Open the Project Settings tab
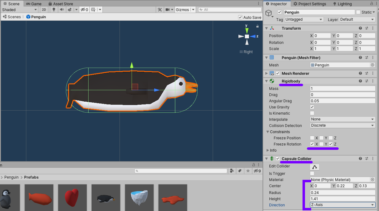 click(310, 4)
